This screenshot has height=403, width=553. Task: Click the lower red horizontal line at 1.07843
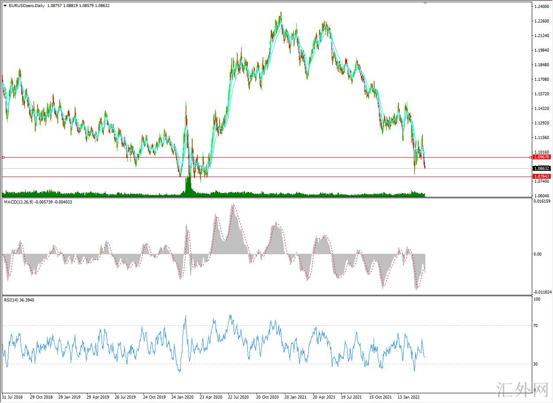pos(265,177)
